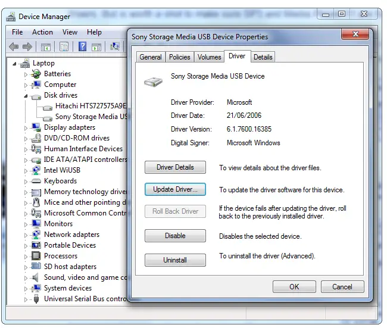The image size is (387, 328).
Task: Select the Driver tab
Action: (237, 56)
